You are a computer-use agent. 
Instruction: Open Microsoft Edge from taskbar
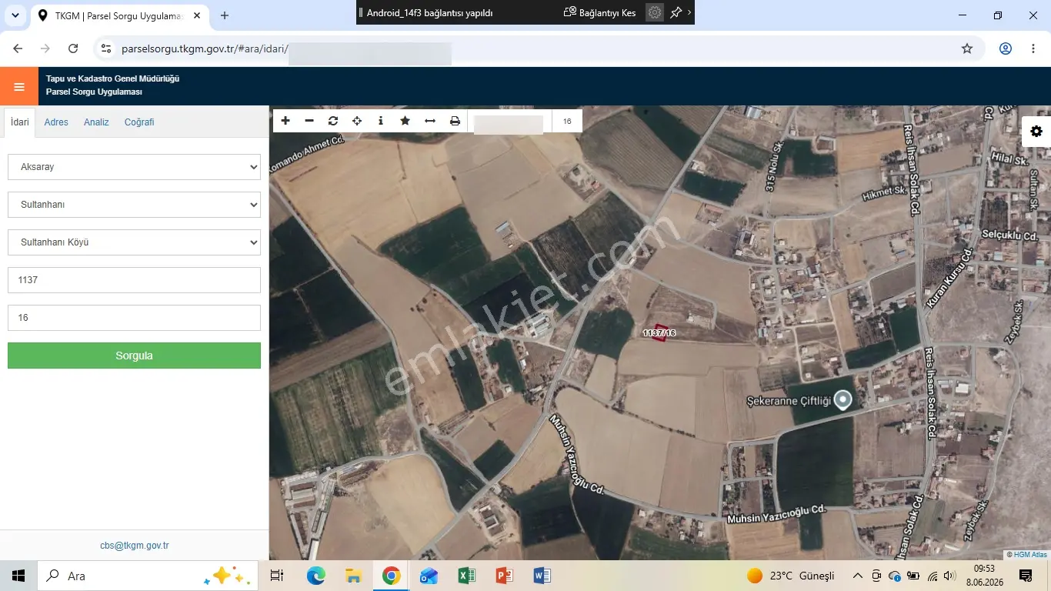(x=315, y=576)
